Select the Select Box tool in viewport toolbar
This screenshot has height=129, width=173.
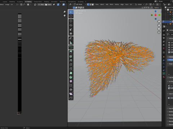[x=71, y=12]
